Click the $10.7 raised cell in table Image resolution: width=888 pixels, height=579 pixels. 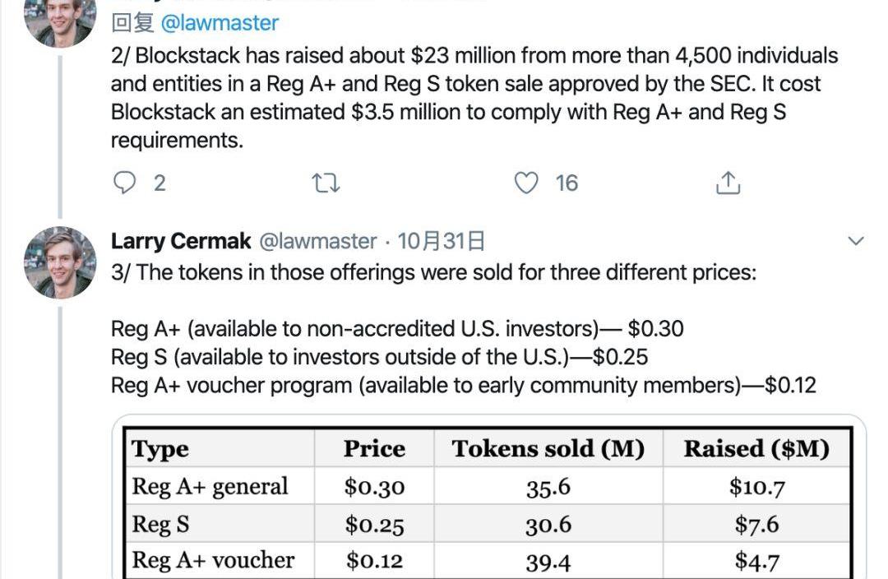[x=756, y=486]
